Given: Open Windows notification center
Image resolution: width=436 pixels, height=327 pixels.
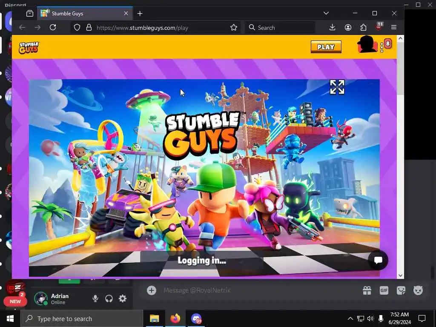Looking at the screenshot, I should click(422, 318).
